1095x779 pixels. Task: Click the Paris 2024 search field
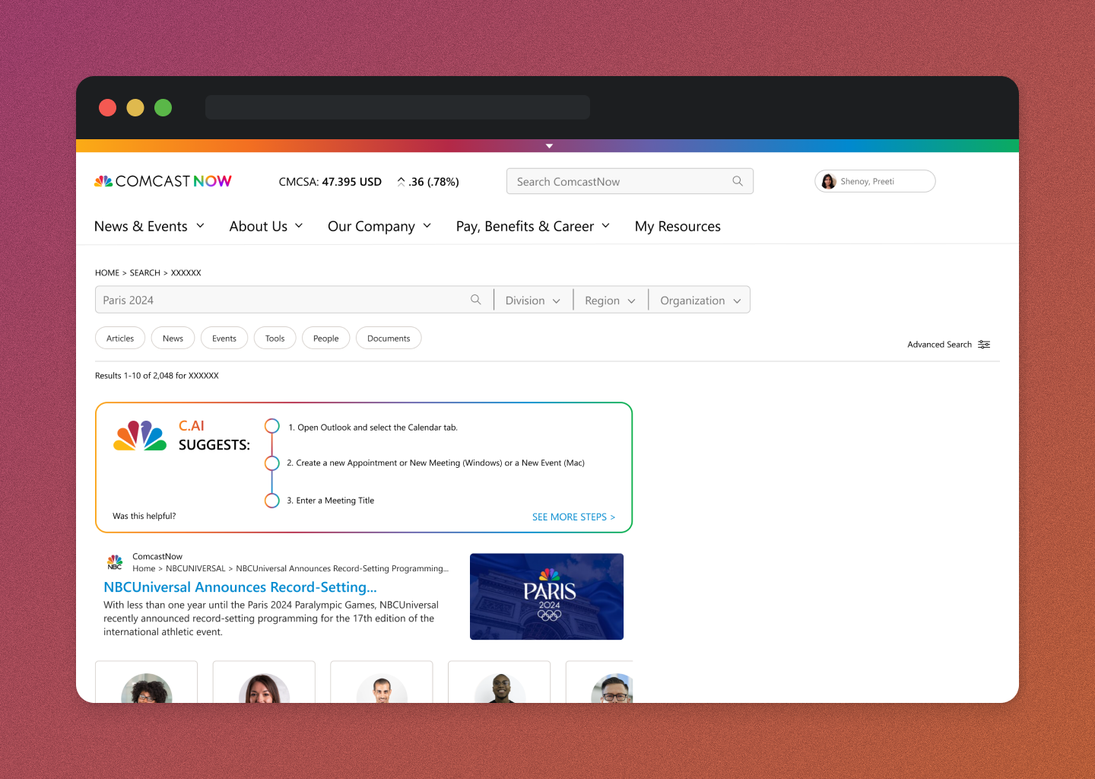point(294,300)
